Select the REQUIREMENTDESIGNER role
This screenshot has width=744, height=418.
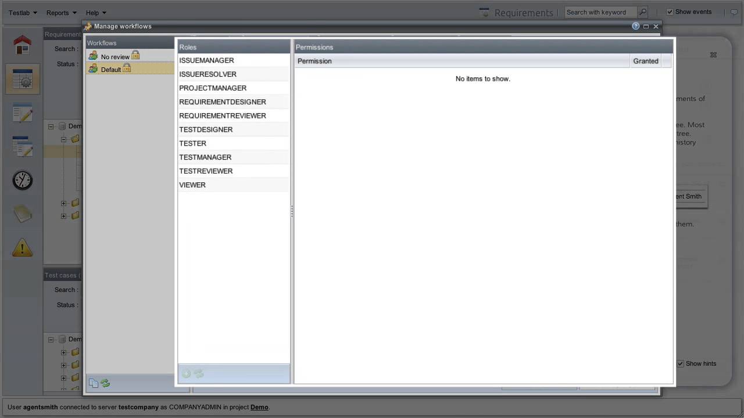[234, 102]
